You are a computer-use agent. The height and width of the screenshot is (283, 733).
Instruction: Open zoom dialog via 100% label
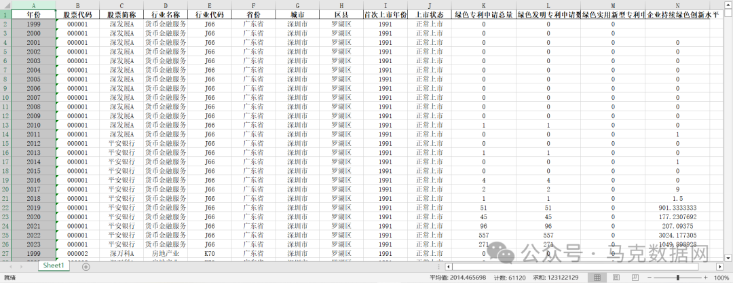(721, 278)
